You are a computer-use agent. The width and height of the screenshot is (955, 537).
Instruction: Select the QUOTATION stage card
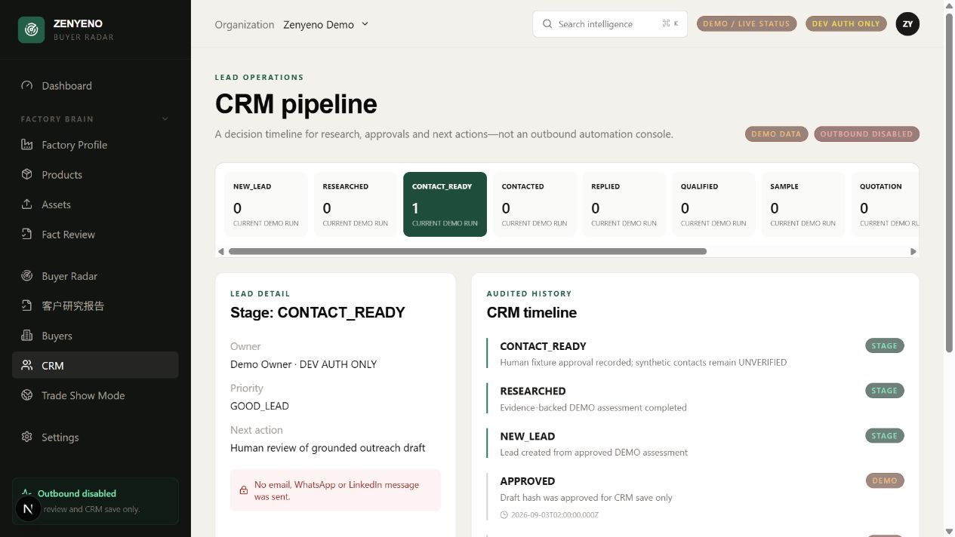[885, 204]
